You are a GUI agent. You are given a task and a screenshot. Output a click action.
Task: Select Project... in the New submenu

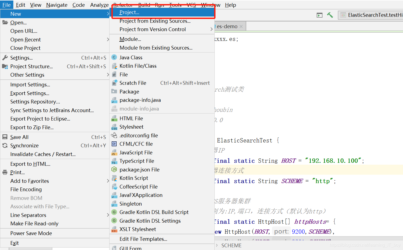click(x=162, y=12)
